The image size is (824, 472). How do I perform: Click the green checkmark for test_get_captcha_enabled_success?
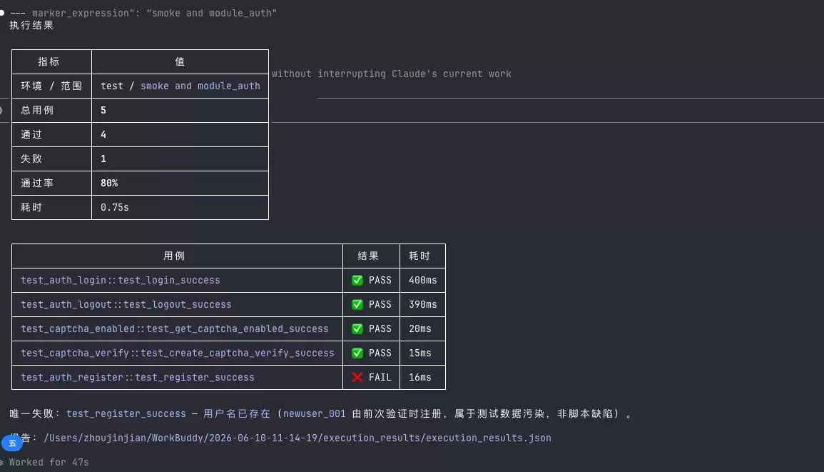click(x=357, y=329)
